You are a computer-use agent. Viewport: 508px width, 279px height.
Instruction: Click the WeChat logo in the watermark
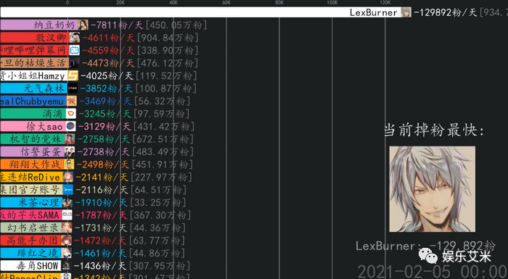(428, 257)
